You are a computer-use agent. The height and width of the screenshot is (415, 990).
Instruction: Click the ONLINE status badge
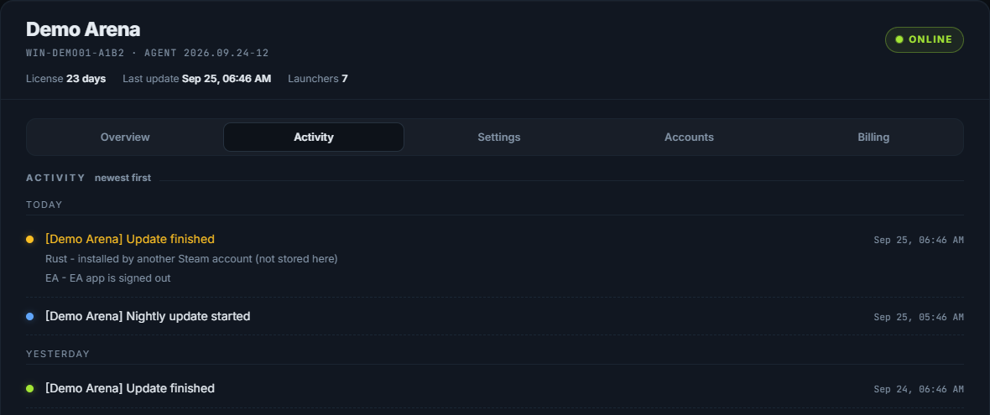(x=925, y=39)
